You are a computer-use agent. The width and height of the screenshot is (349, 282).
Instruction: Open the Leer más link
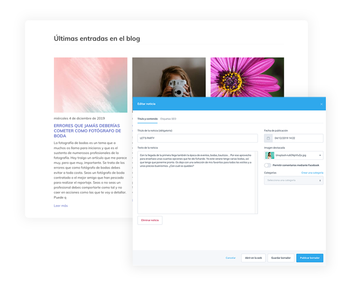(61, 205)
